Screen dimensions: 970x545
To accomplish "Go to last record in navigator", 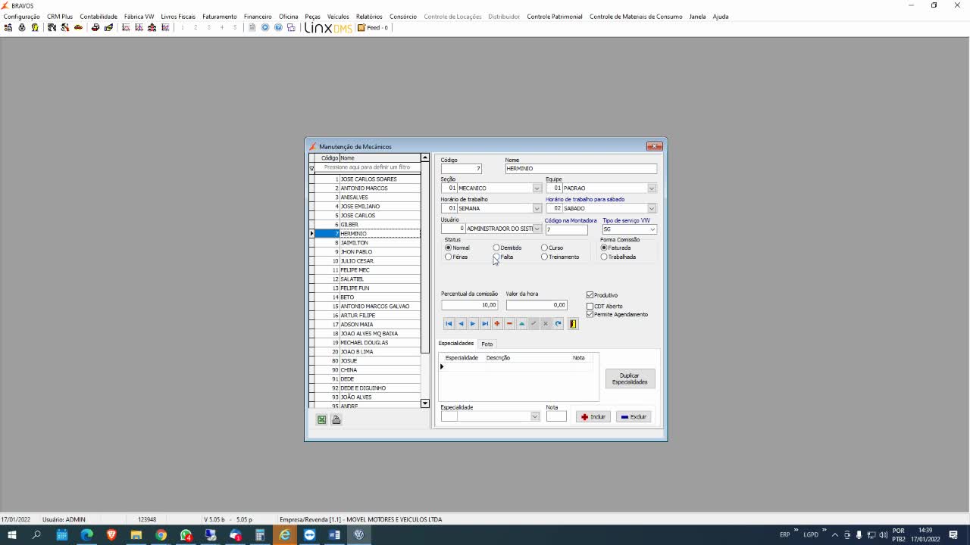I will click(485, 324).
